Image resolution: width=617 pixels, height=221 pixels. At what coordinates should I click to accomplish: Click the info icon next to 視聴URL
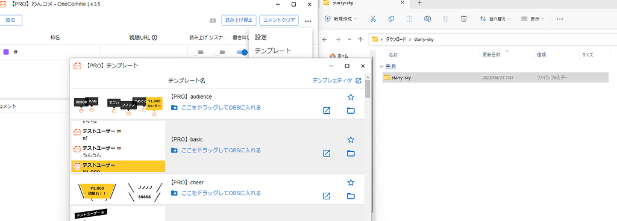[x=155, y=38]
